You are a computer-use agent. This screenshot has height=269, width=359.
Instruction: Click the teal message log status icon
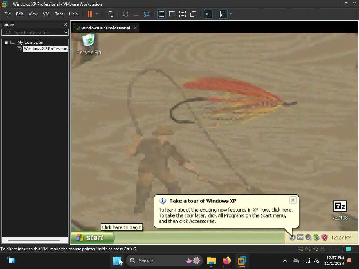tap(348, 249)
